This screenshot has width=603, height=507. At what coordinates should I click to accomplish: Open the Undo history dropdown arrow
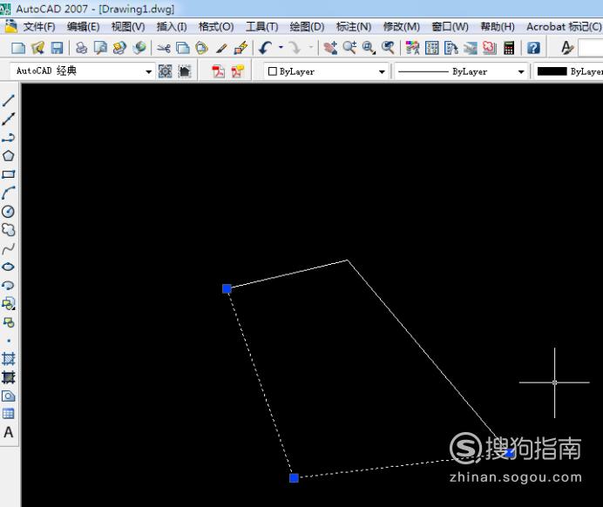[x=281, y=48]
